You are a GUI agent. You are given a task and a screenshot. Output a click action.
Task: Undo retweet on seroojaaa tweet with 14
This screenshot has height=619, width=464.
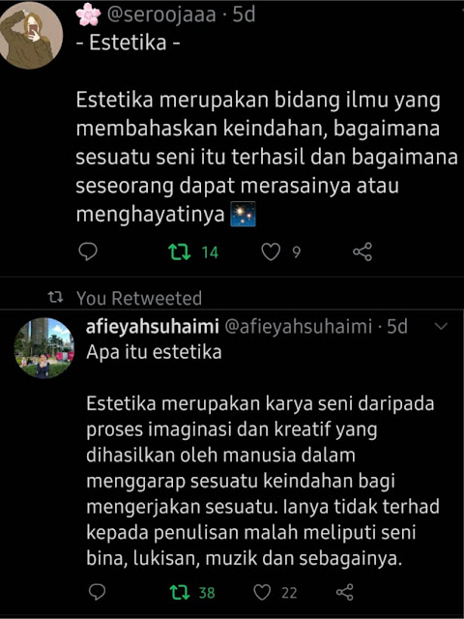180,251
